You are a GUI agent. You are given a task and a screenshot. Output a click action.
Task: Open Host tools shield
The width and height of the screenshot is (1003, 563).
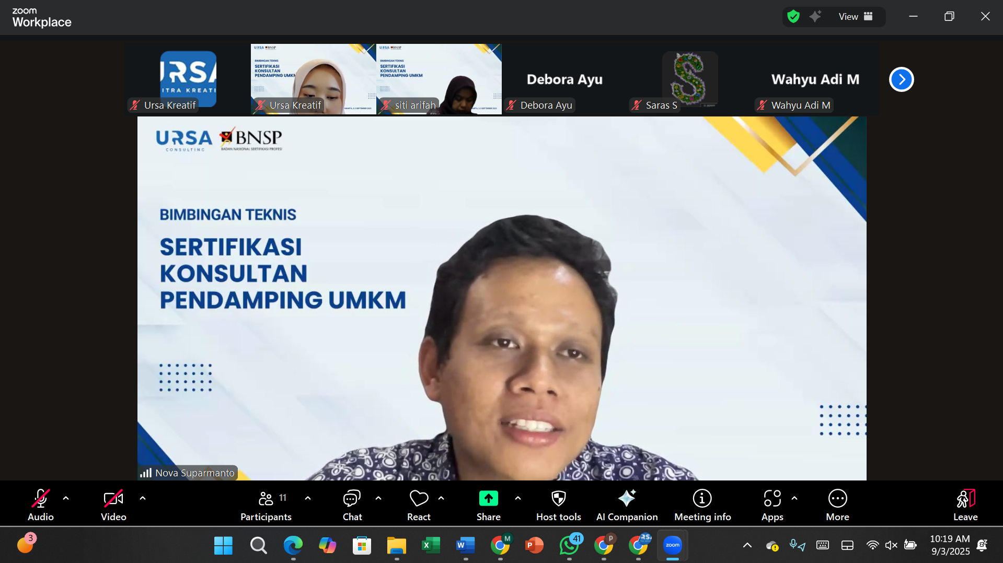pyautogui.click(x=558, y=505)
